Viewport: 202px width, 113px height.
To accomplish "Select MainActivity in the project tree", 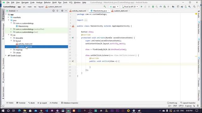I will point(23,26).
